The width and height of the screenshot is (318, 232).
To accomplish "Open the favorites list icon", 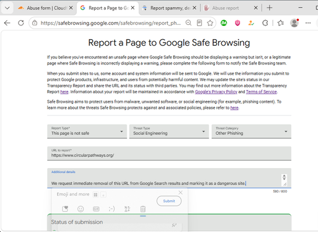I will [280, 23].
